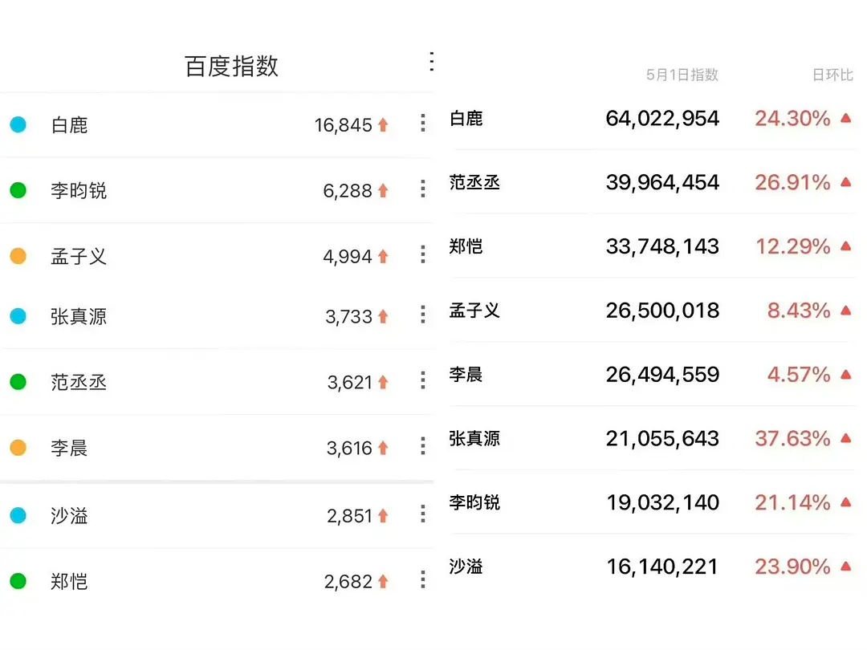Viewport: 867px width, 650px height.
Task: Click the up arrow next to 16,845
Action: click(383, 125)
